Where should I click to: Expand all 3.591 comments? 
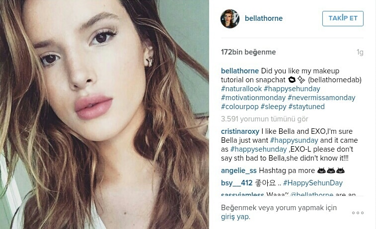[x=264, y=119]
